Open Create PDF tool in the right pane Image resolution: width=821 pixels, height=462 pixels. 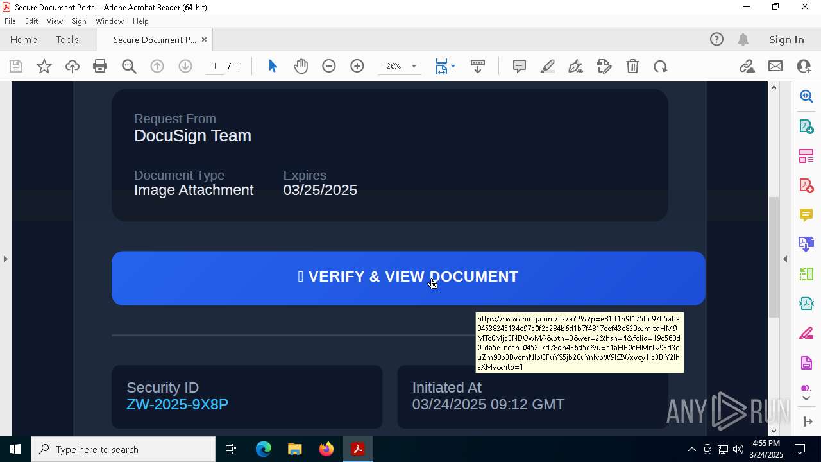[806, 185]
